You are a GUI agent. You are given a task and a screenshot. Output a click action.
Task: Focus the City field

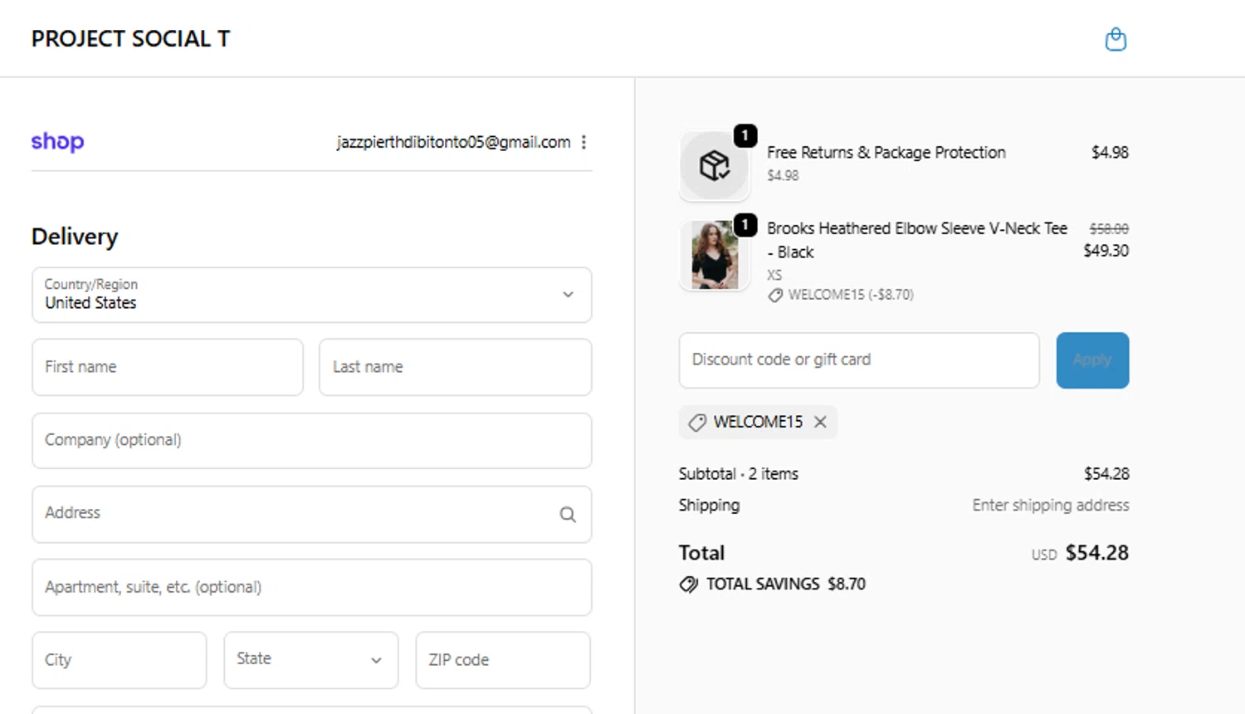tap(120, 660)
